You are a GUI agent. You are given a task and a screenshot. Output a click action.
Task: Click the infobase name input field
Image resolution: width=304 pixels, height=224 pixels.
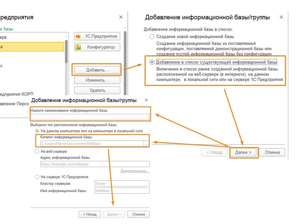click(x=90, y=117)
